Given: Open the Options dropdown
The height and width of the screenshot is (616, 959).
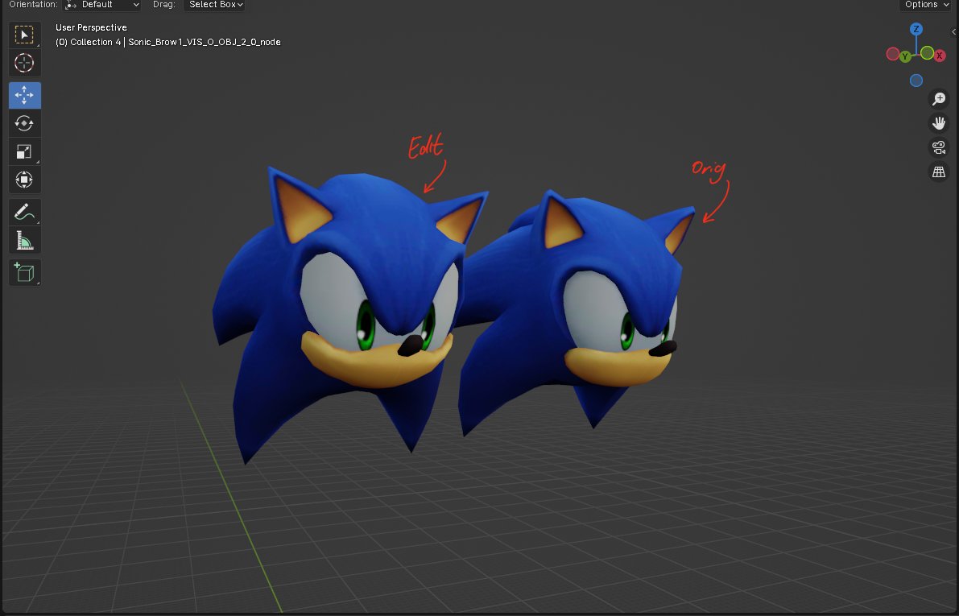Looking at the screenshot, I should (927, 5).
